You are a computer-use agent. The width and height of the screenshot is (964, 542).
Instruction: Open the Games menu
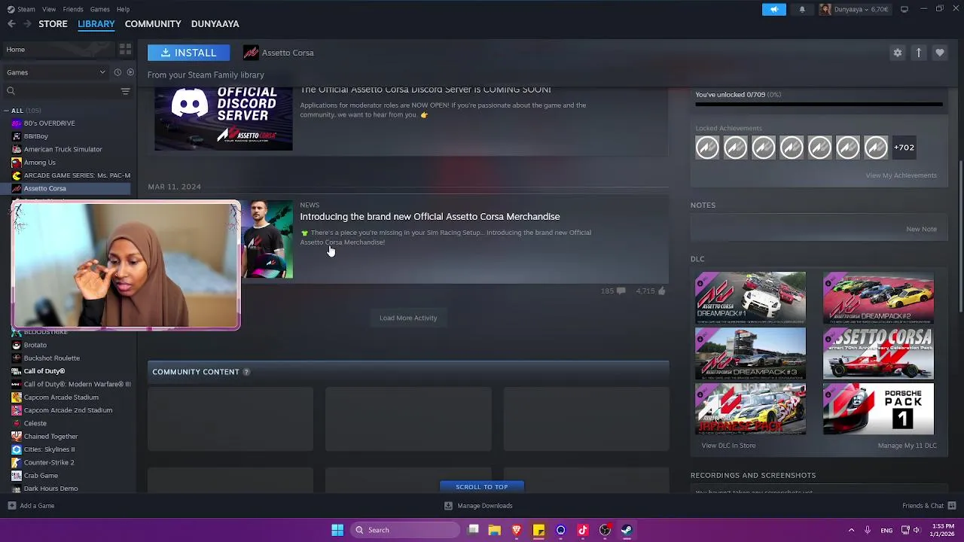pyautogui.click(x=99, y=9)
